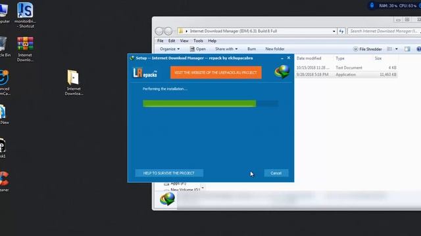Click the change view icon in Explorer
This screenshot has height=236, width=421.
[389, 49]
